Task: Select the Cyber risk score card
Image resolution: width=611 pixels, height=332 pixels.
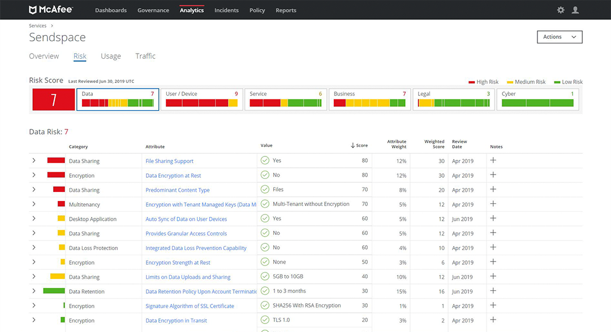Action: pos(538,99)
